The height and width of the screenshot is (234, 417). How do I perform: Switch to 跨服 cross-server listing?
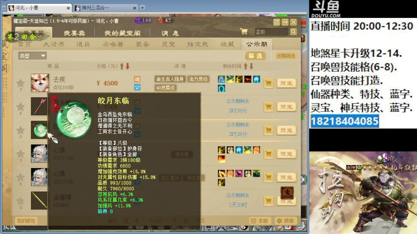[286, 221]
